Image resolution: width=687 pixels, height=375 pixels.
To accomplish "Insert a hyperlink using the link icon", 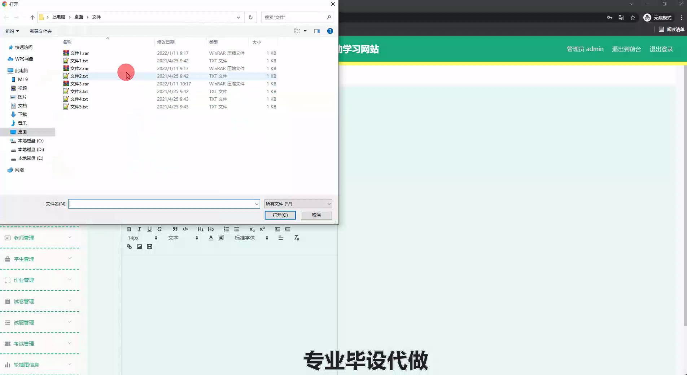I will coord(129,247).
